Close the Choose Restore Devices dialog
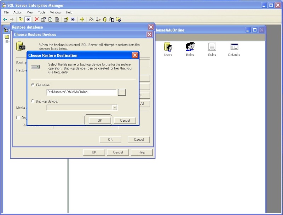Viewport: 283px width, 215px height. (149, 34)
